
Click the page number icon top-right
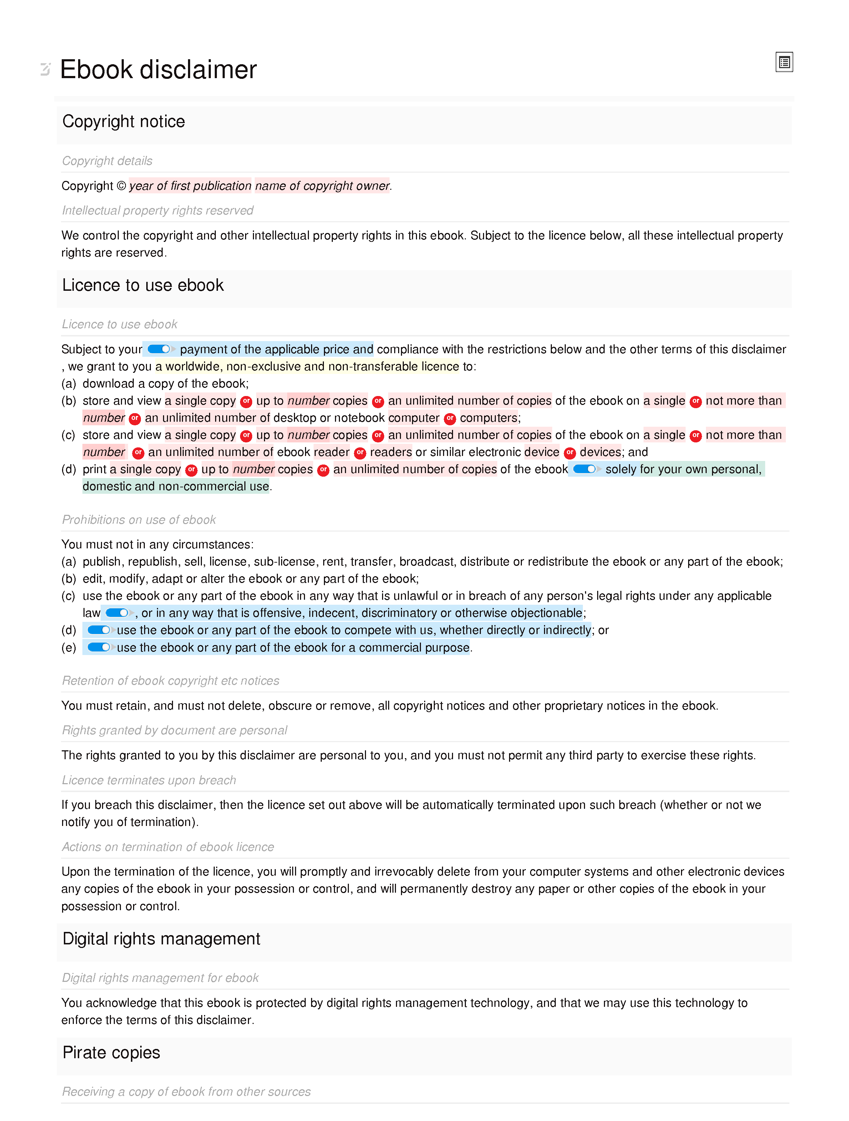click(783, 62)
